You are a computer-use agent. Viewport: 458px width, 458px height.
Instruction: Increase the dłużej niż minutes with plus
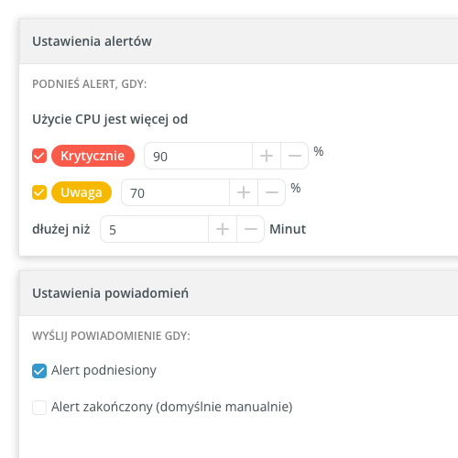[223, 229]
